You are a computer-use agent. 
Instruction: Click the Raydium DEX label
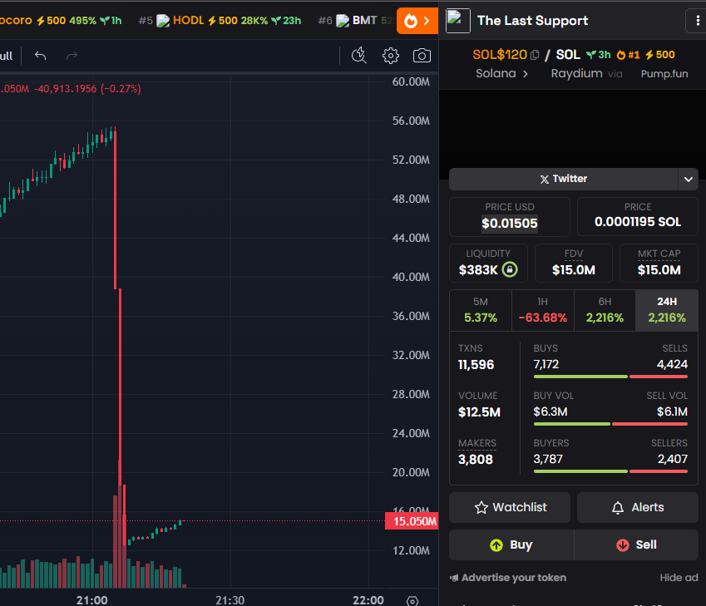[576, 73]
